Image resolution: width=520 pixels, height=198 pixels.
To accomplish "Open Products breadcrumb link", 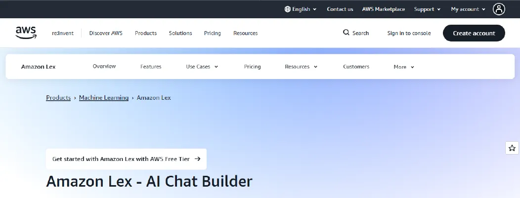I will pyautogui.click(x=58, y=98).
